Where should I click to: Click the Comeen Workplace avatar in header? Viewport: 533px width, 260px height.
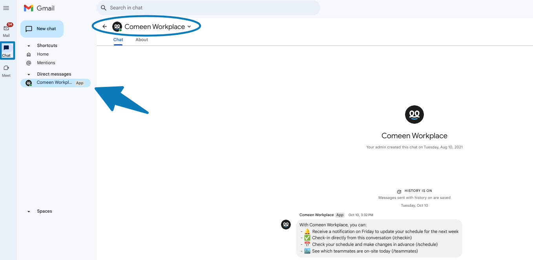pos(117,27)
